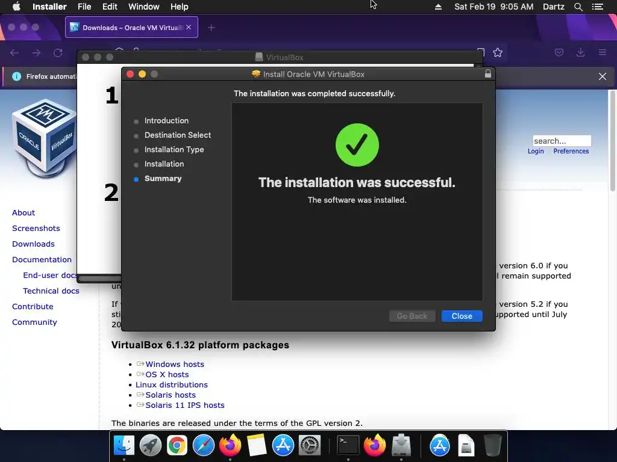This screenshot has height=462, width=617.
Task: Open the Contribute sidebar link
Action: pyautogui.click(x=33, y=306)
